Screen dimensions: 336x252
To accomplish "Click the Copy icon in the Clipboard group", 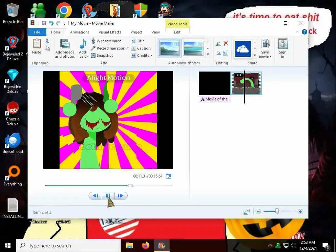I will (47, 49).
